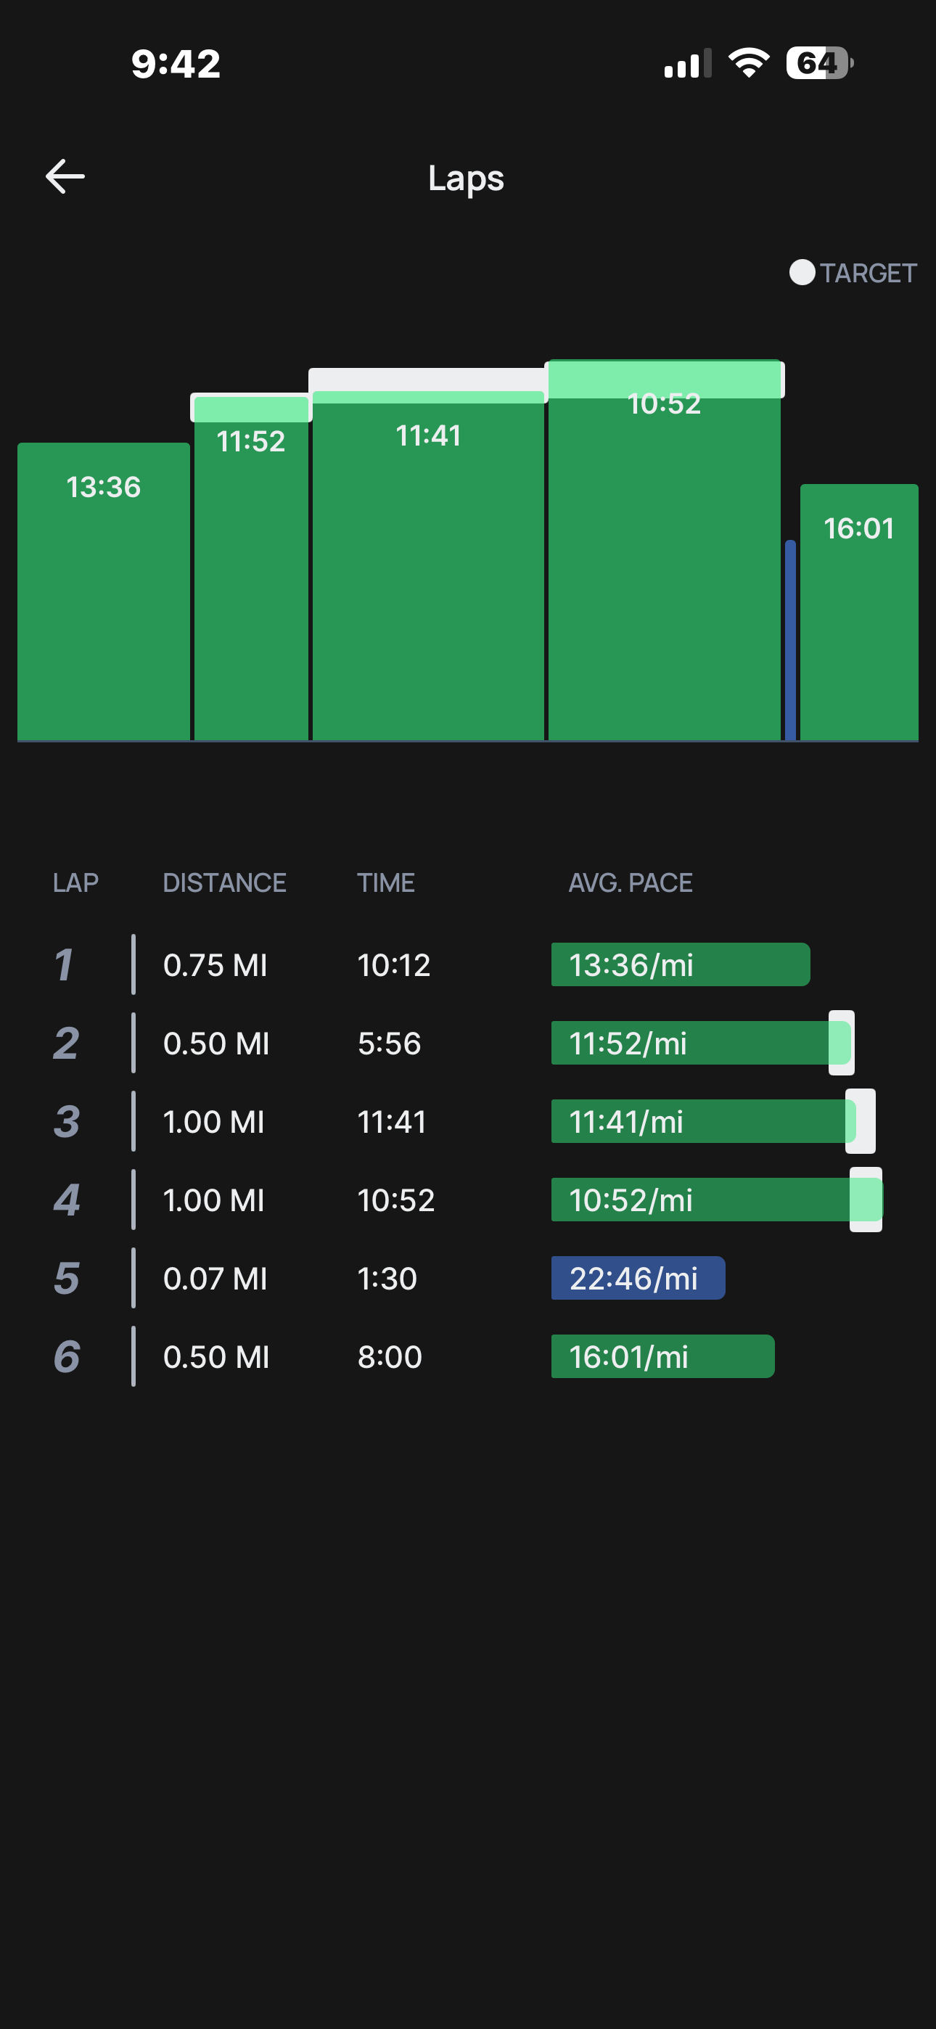Tap the AVG. PACE column header

pos(631,882)
